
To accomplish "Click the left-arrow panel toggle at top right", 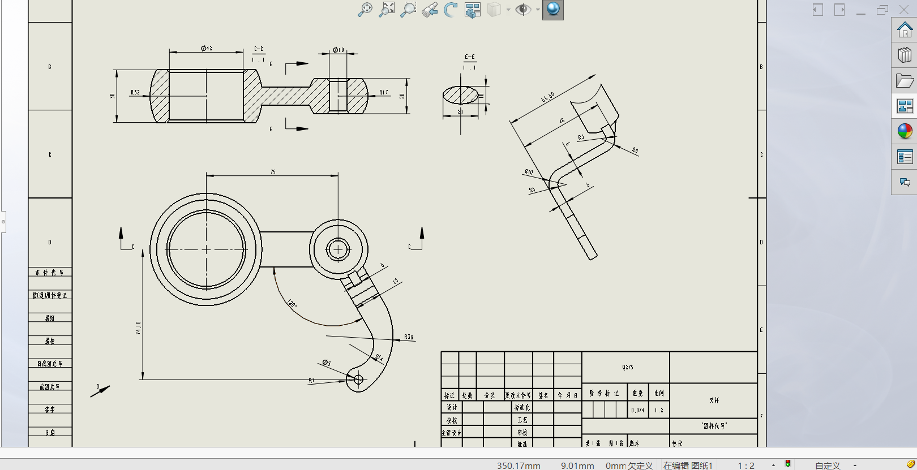I will pos(818,10).
